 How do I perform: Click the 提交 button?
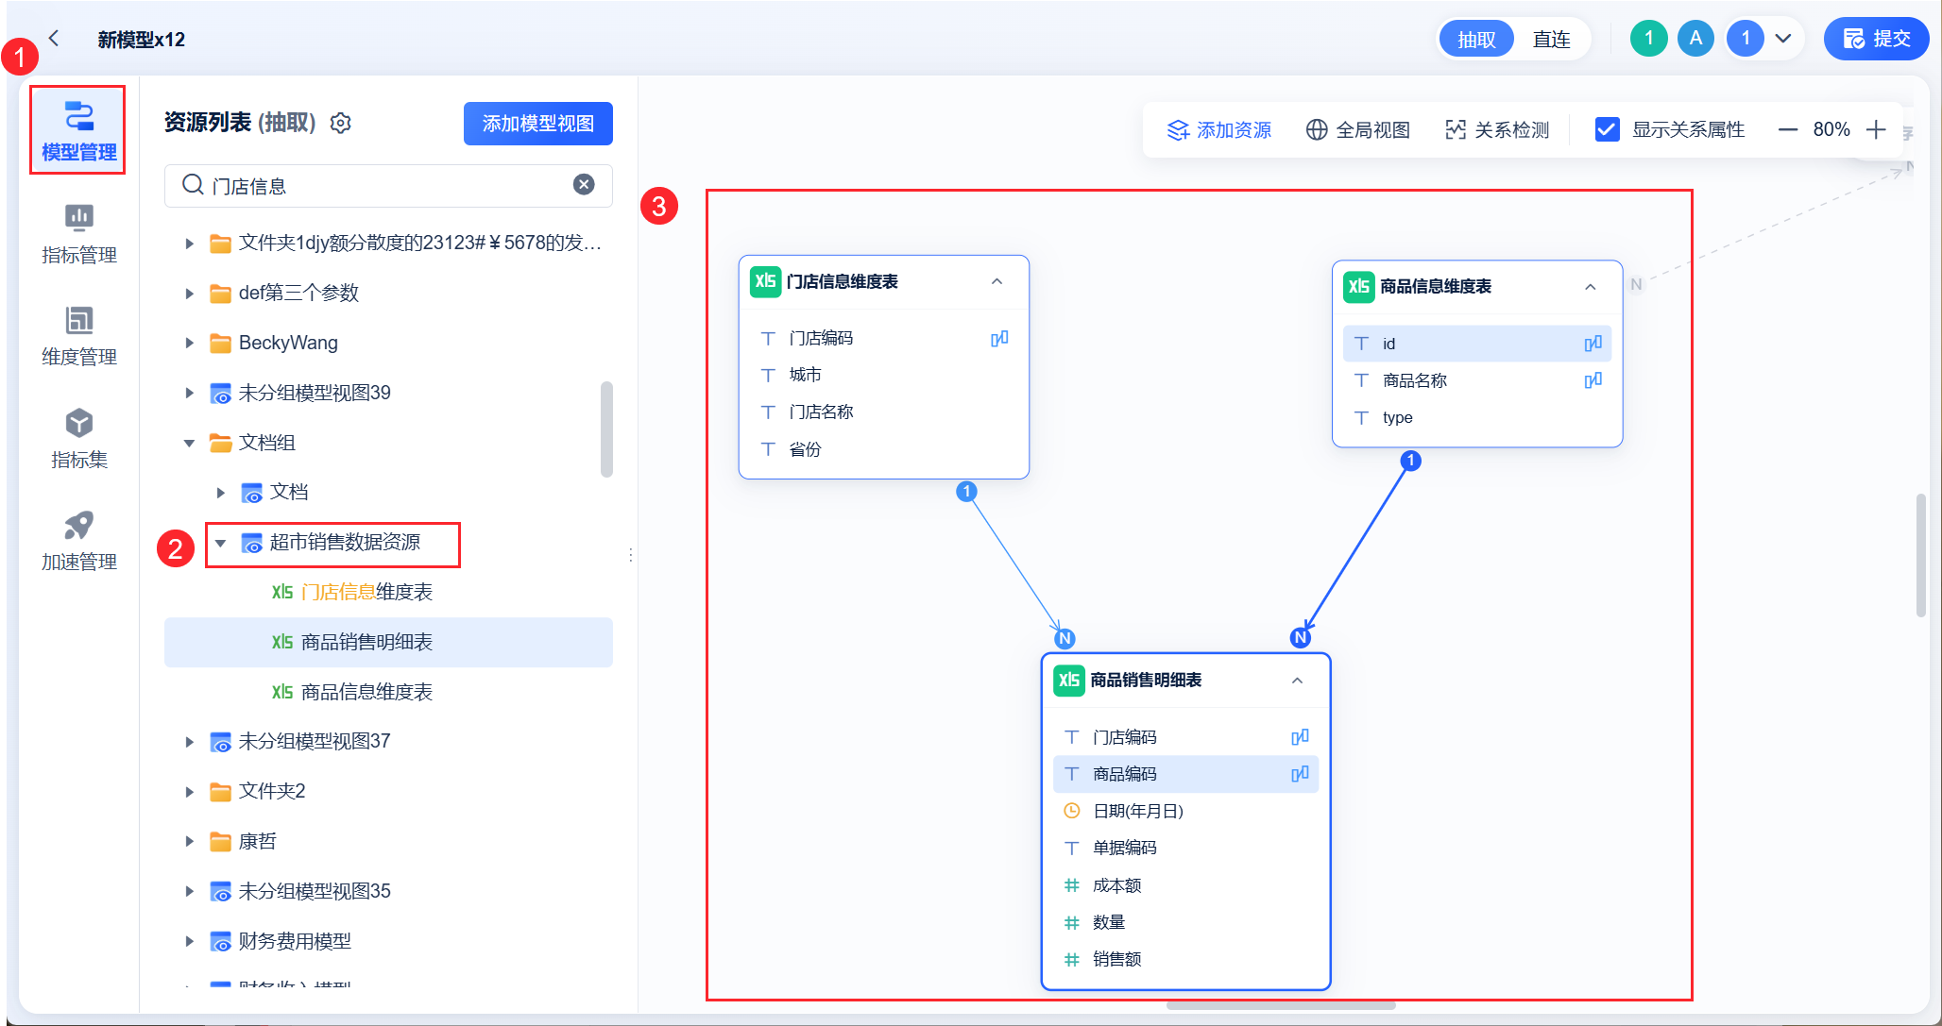tap(1876, 40)
